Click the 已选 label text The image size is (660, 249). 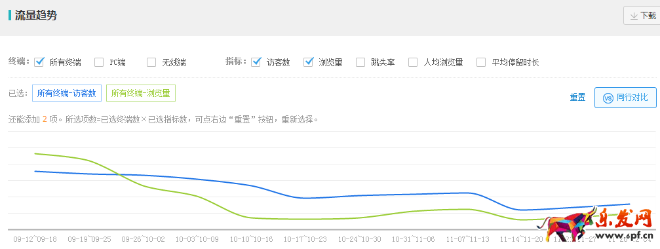point(18,93)
